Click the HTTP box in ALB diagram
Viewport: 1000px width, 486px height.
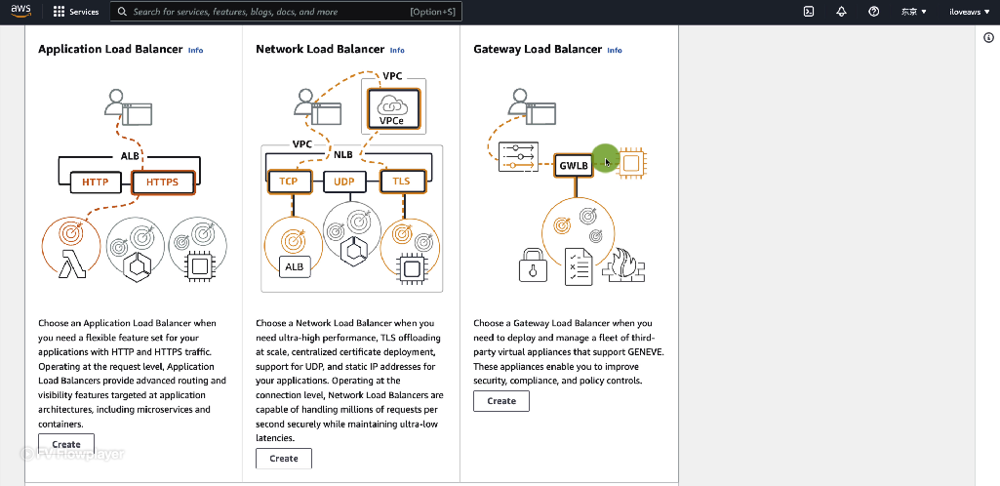point(95,182)
